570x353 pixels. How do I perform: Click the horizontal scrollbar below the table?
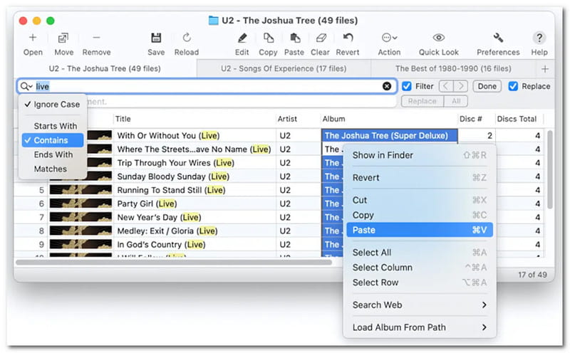pos(174,262)
